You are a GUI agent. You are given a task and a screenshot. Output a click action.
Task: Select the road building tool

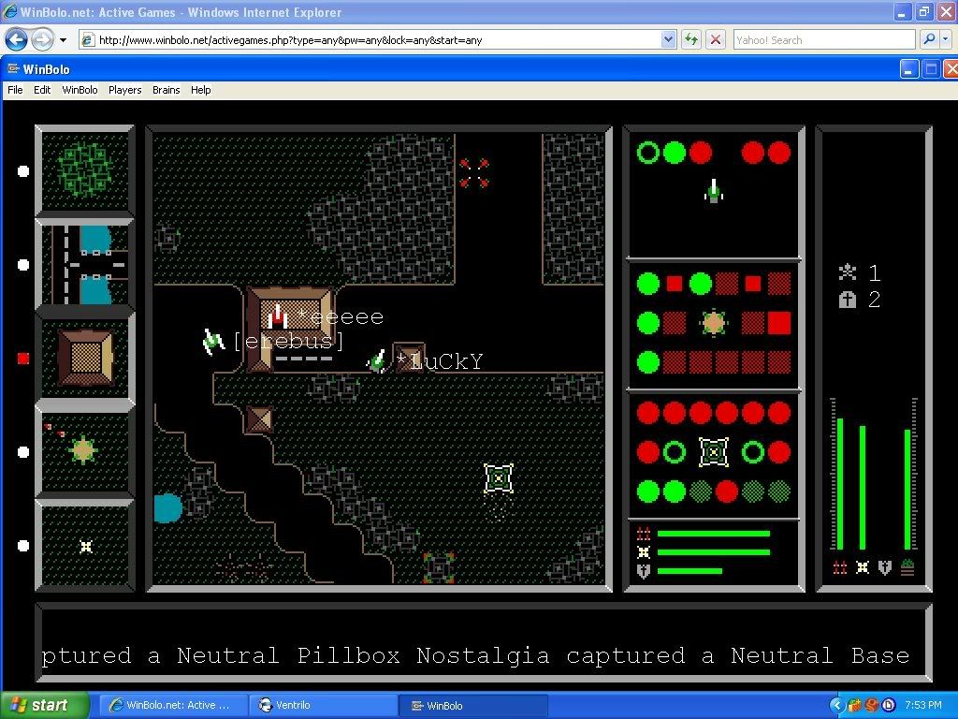(85, 265)
